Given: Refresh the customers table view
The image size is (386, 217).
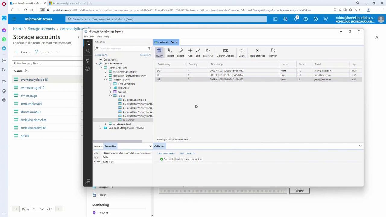Looking at the screenshot, I should click(x=273, y=52).
